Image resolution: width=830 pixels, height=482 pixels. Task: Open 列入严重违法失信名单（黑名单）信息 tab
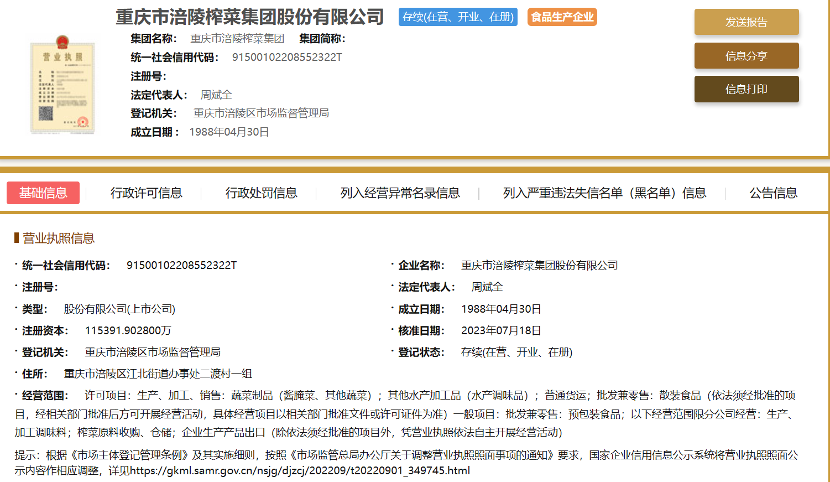tap(604, 193)
